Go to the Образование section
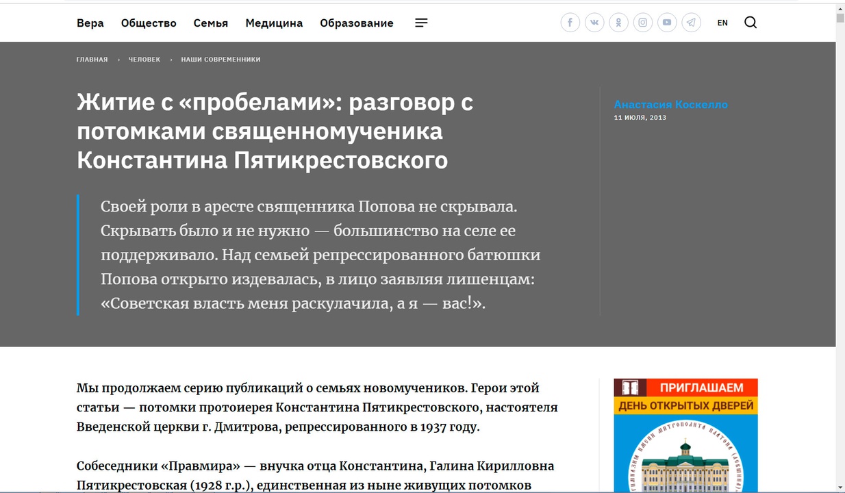The height and width of the screenshot is (493, 845). (x=357, y=23)
